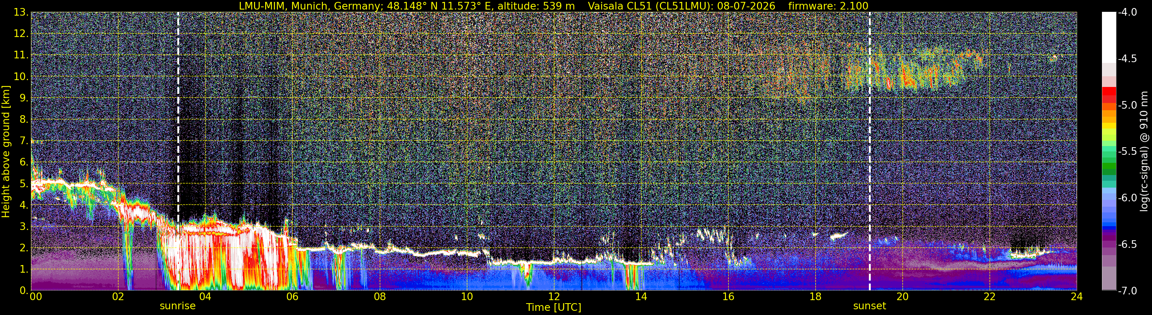Click the time-axis tick label "00"
Image resolution: width=1152 pixels, height=315 pixels.
36,297
